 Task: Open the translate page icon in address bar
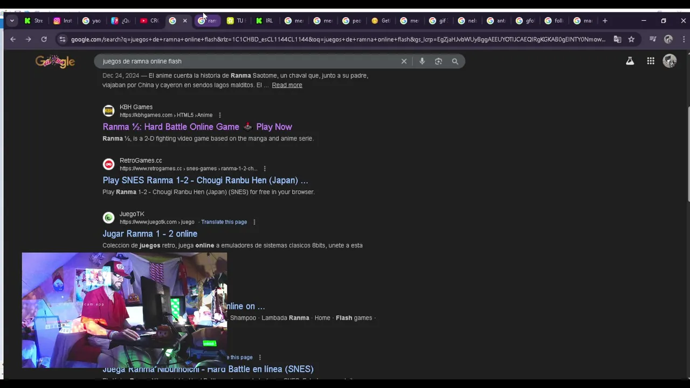[617, 39]
